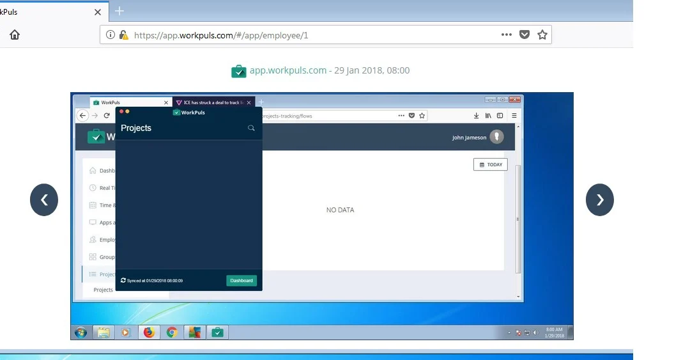Select Real Time item in sidebar
The height and width of the screenshot is (360, 690).
click(x=102, y=188)
